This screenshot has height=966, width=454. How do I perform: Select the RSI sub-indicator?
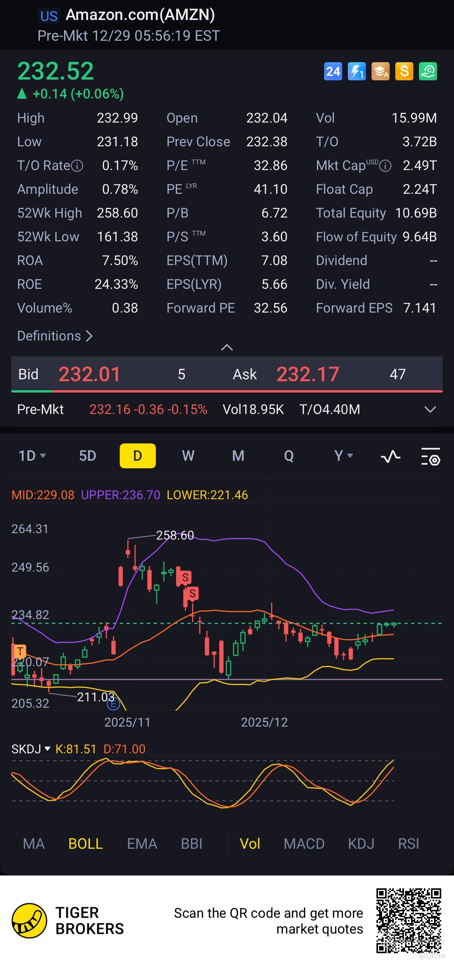coord(408,844)
